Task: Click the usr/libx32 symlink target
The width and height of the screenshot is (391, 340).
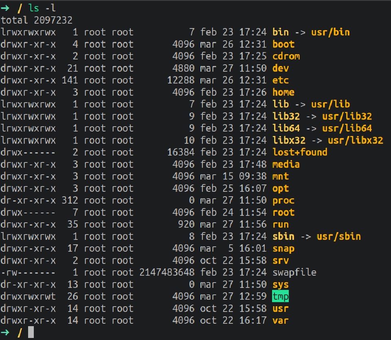Action: 355,140
